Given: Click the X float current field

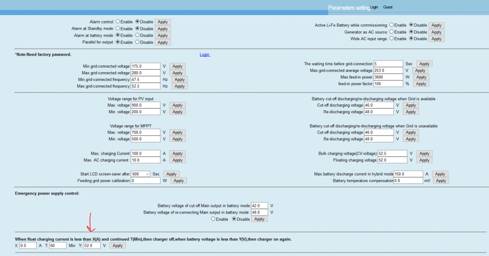Looking at the screenshot, I should [x=28, y=245].
